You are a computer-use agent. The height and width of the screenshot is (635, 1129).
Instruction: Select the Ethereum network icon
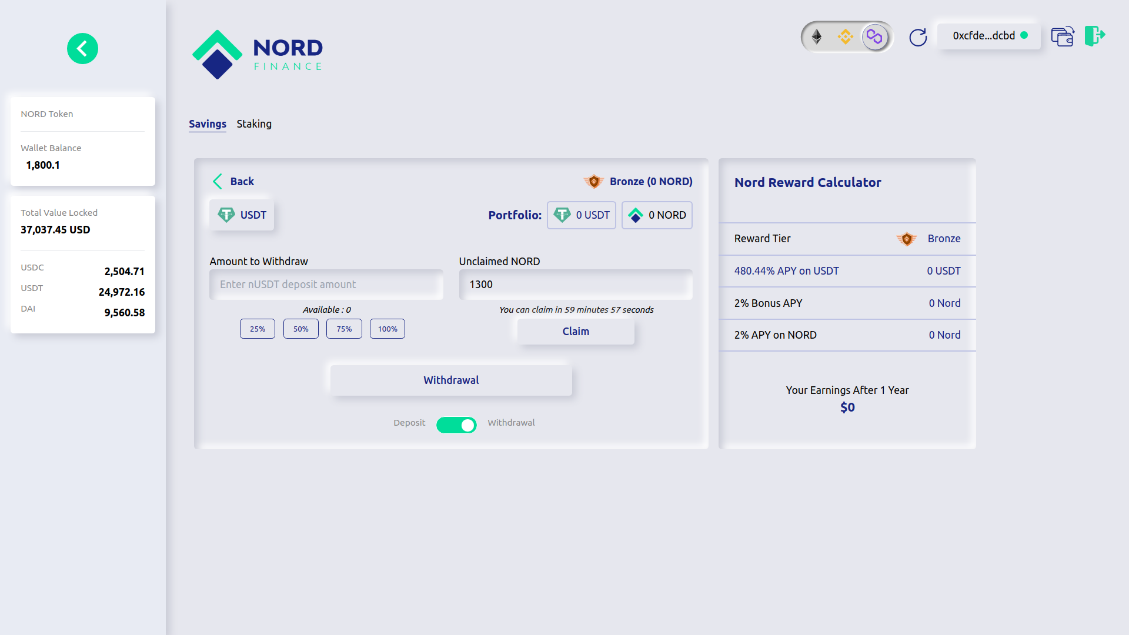[x=817, y=37]
